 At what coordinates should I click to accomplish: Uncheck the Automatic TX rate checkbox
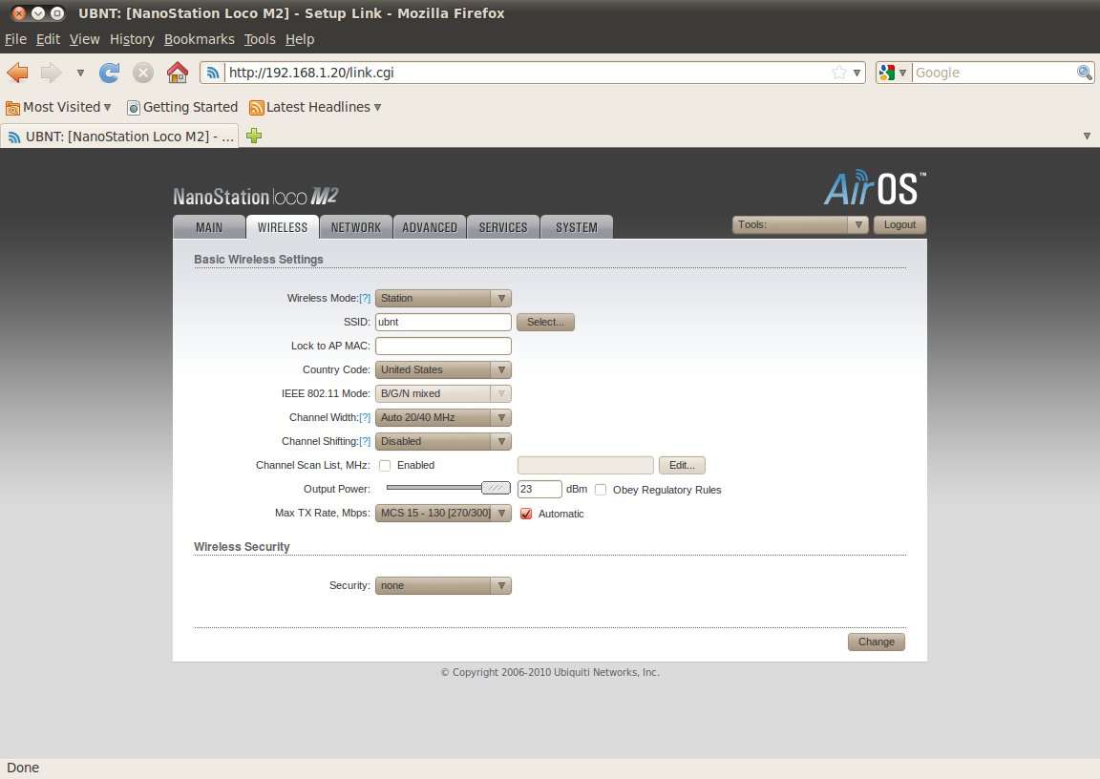526,514
